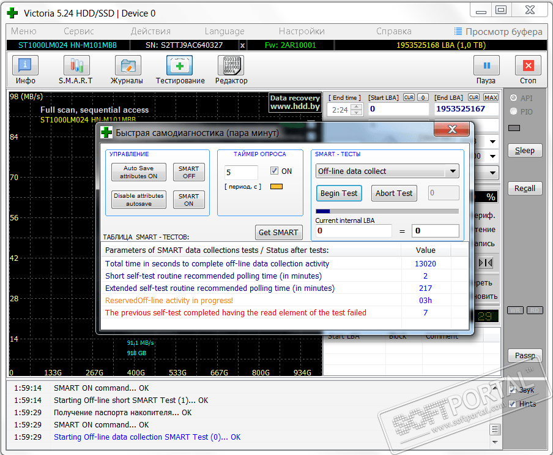Expand the third dropdown right of dialog
553x455 pixels.
(492, 173)
